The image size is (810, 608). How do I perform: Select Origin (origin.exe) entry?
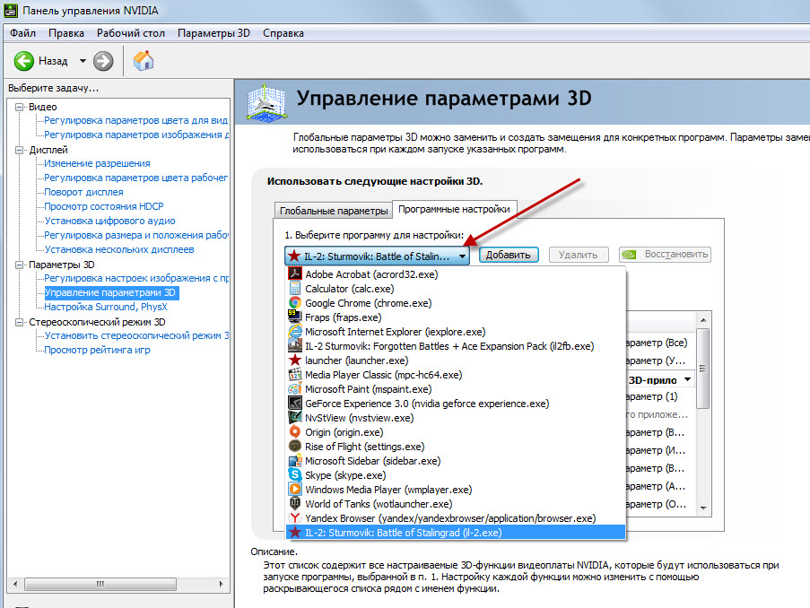tap(455, 432)
